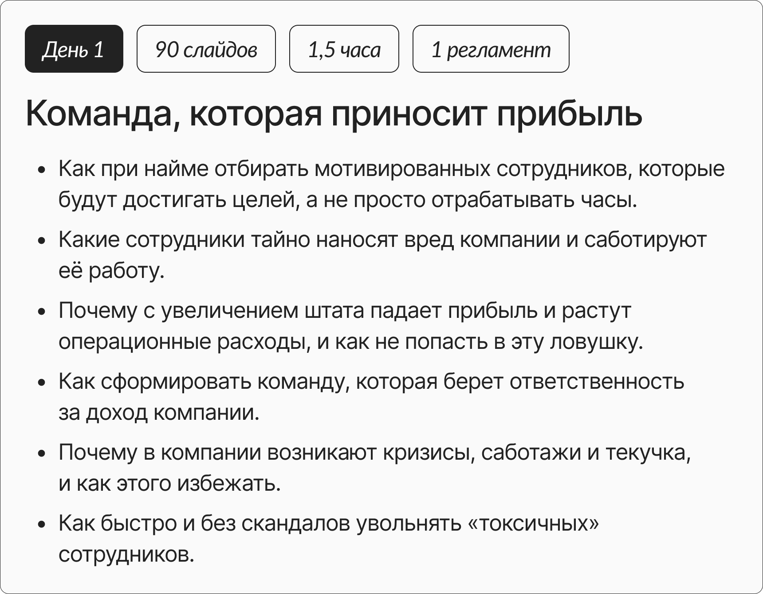Click the bullet dot before «Как при найме»
This screenshot has height=594, width=763.
pyautogui.click(x=42, y=170)
